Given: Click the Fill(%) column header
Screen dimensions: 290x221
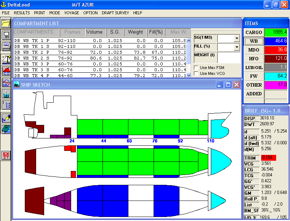Looking at the screenshot, I should pos(156,32).
